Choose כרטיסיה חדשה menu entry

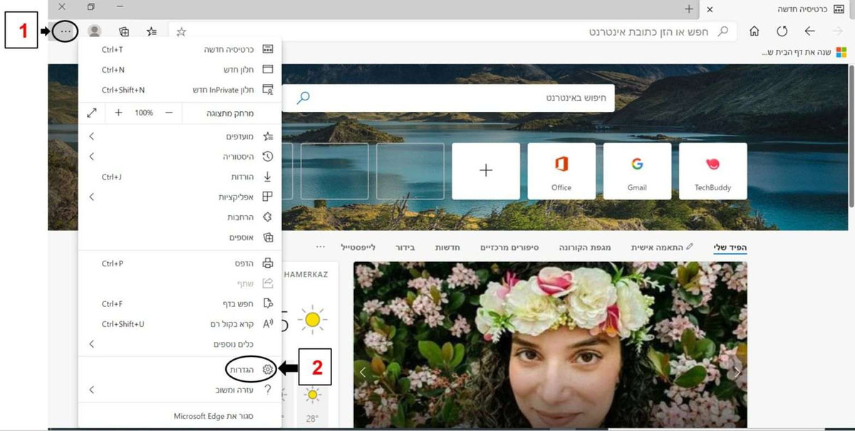pos(180,49)
